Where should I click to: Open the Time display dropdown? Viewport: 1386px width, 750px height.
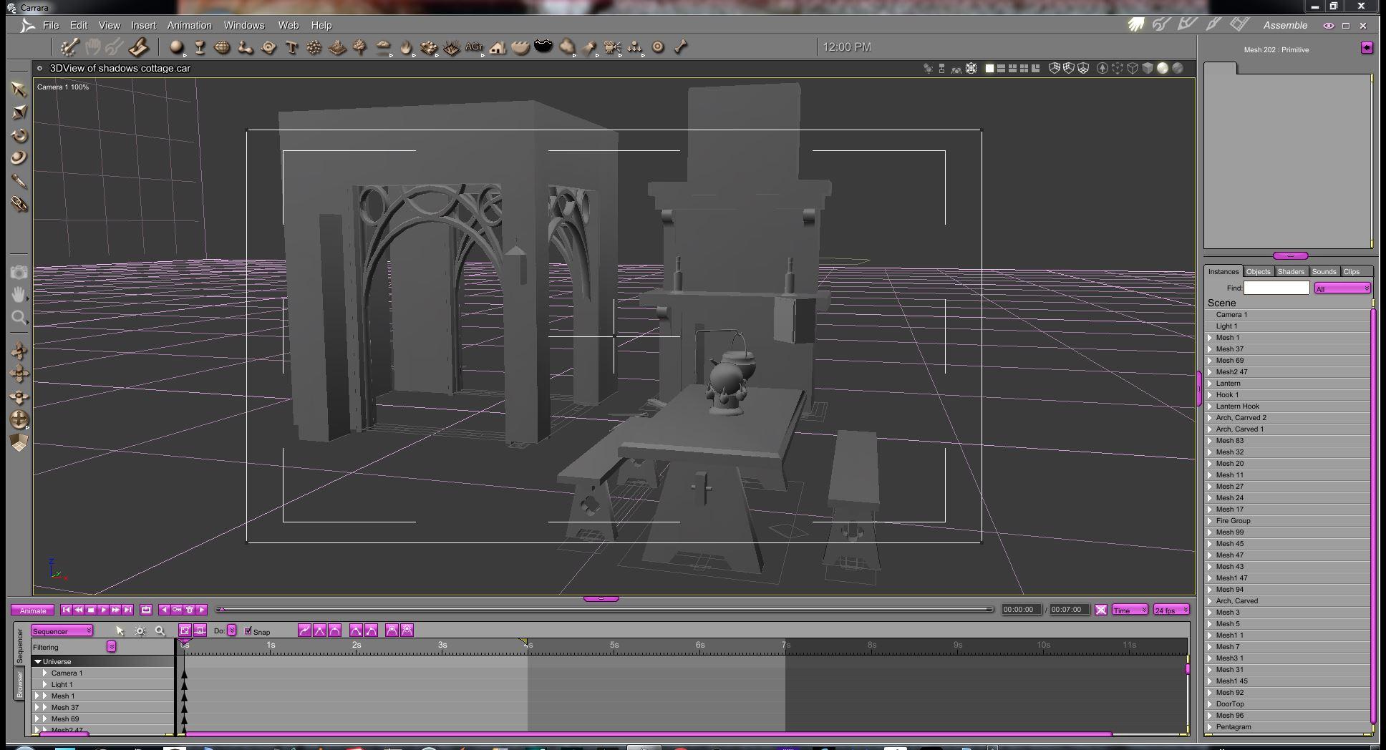click(1130, 610)
